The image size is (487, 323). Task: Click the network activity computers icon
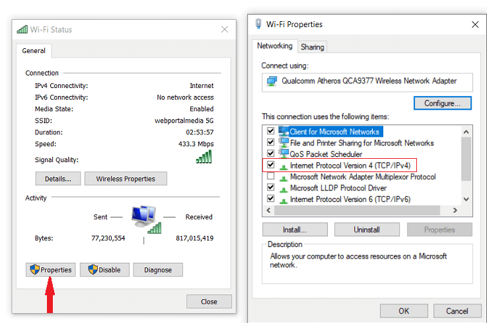tap(146, 219)
